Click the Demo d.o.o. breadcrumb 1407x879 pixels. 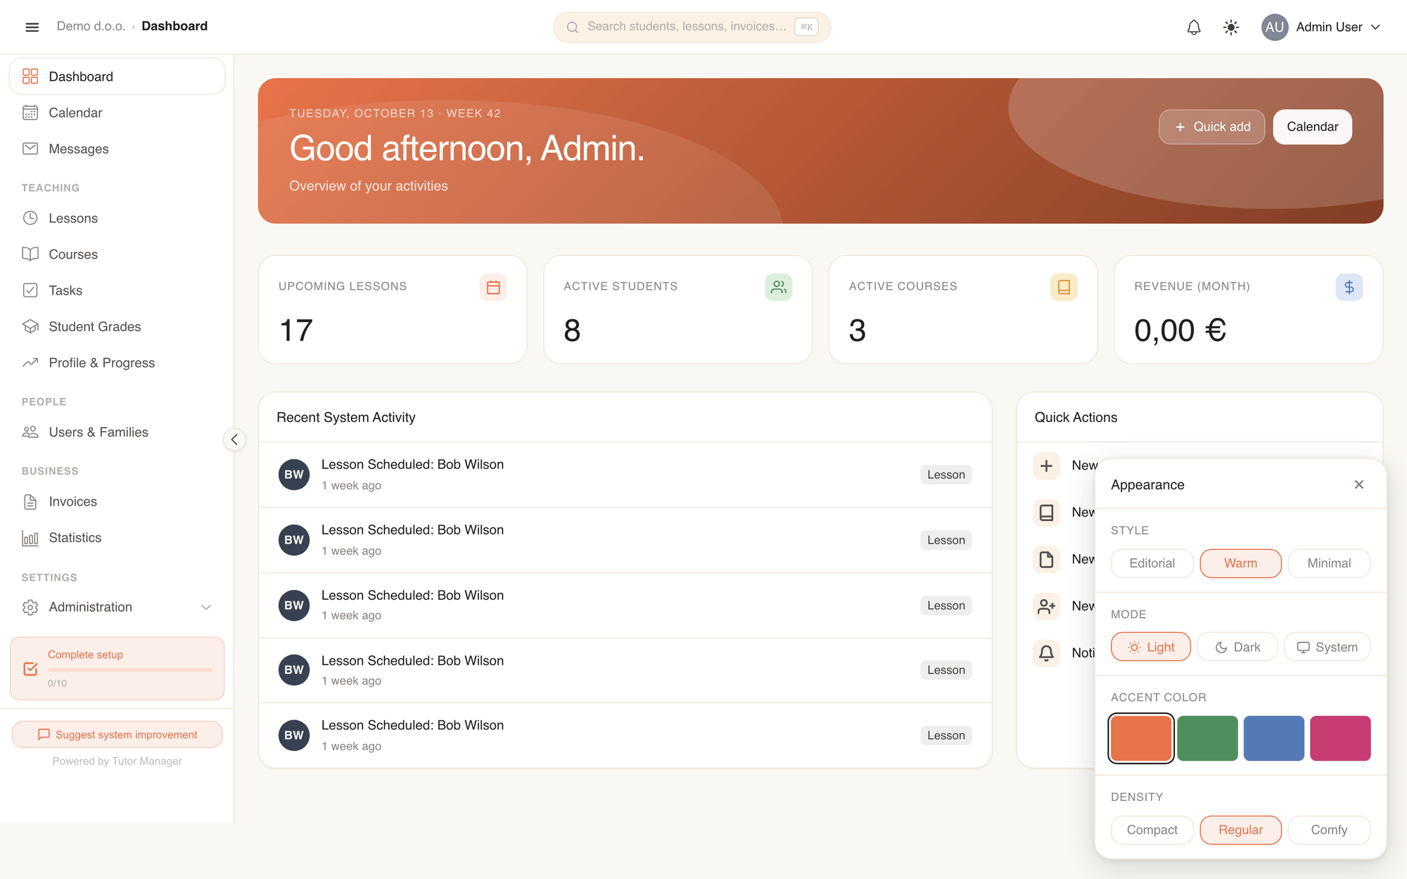[91, 26]
